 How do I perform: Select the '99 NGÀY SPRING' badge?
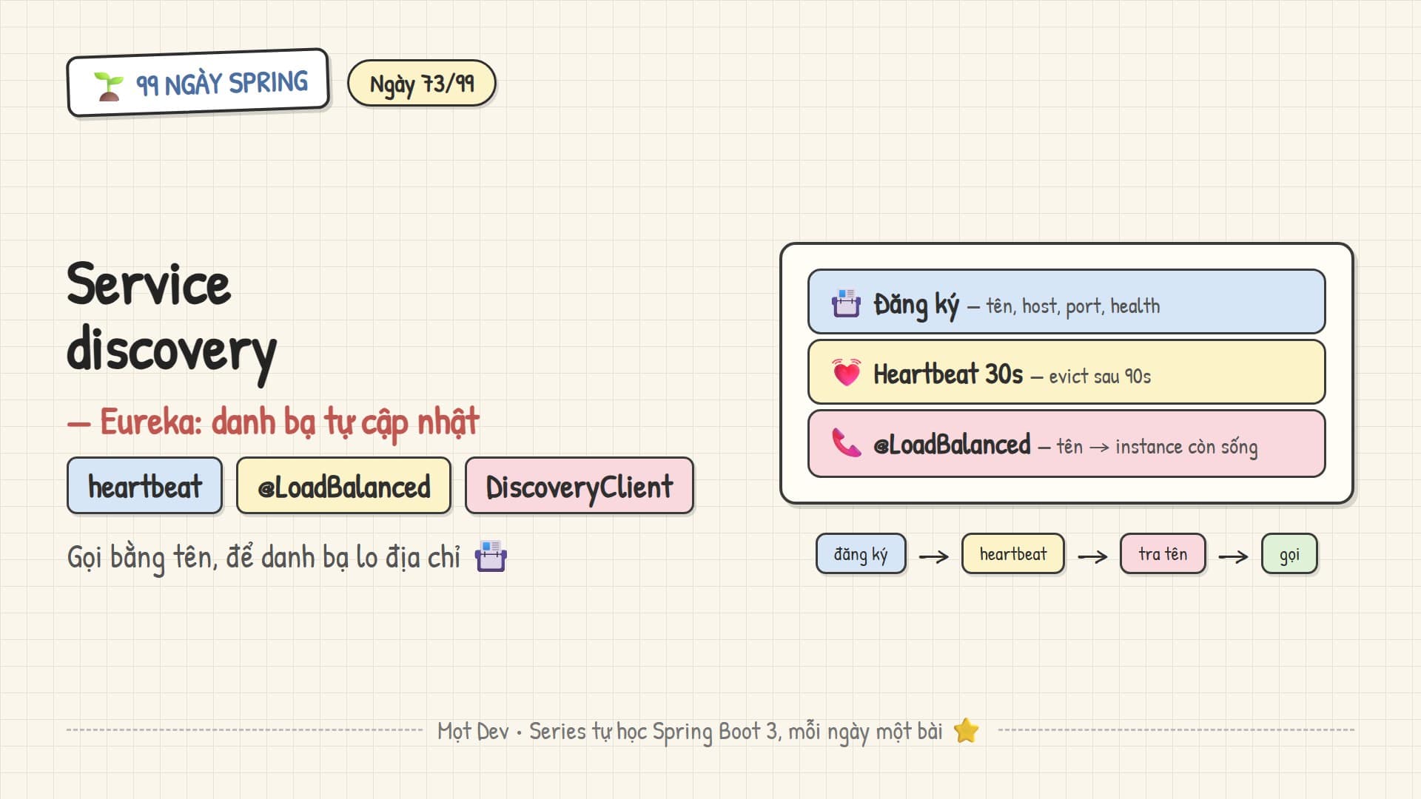(198, 83)
